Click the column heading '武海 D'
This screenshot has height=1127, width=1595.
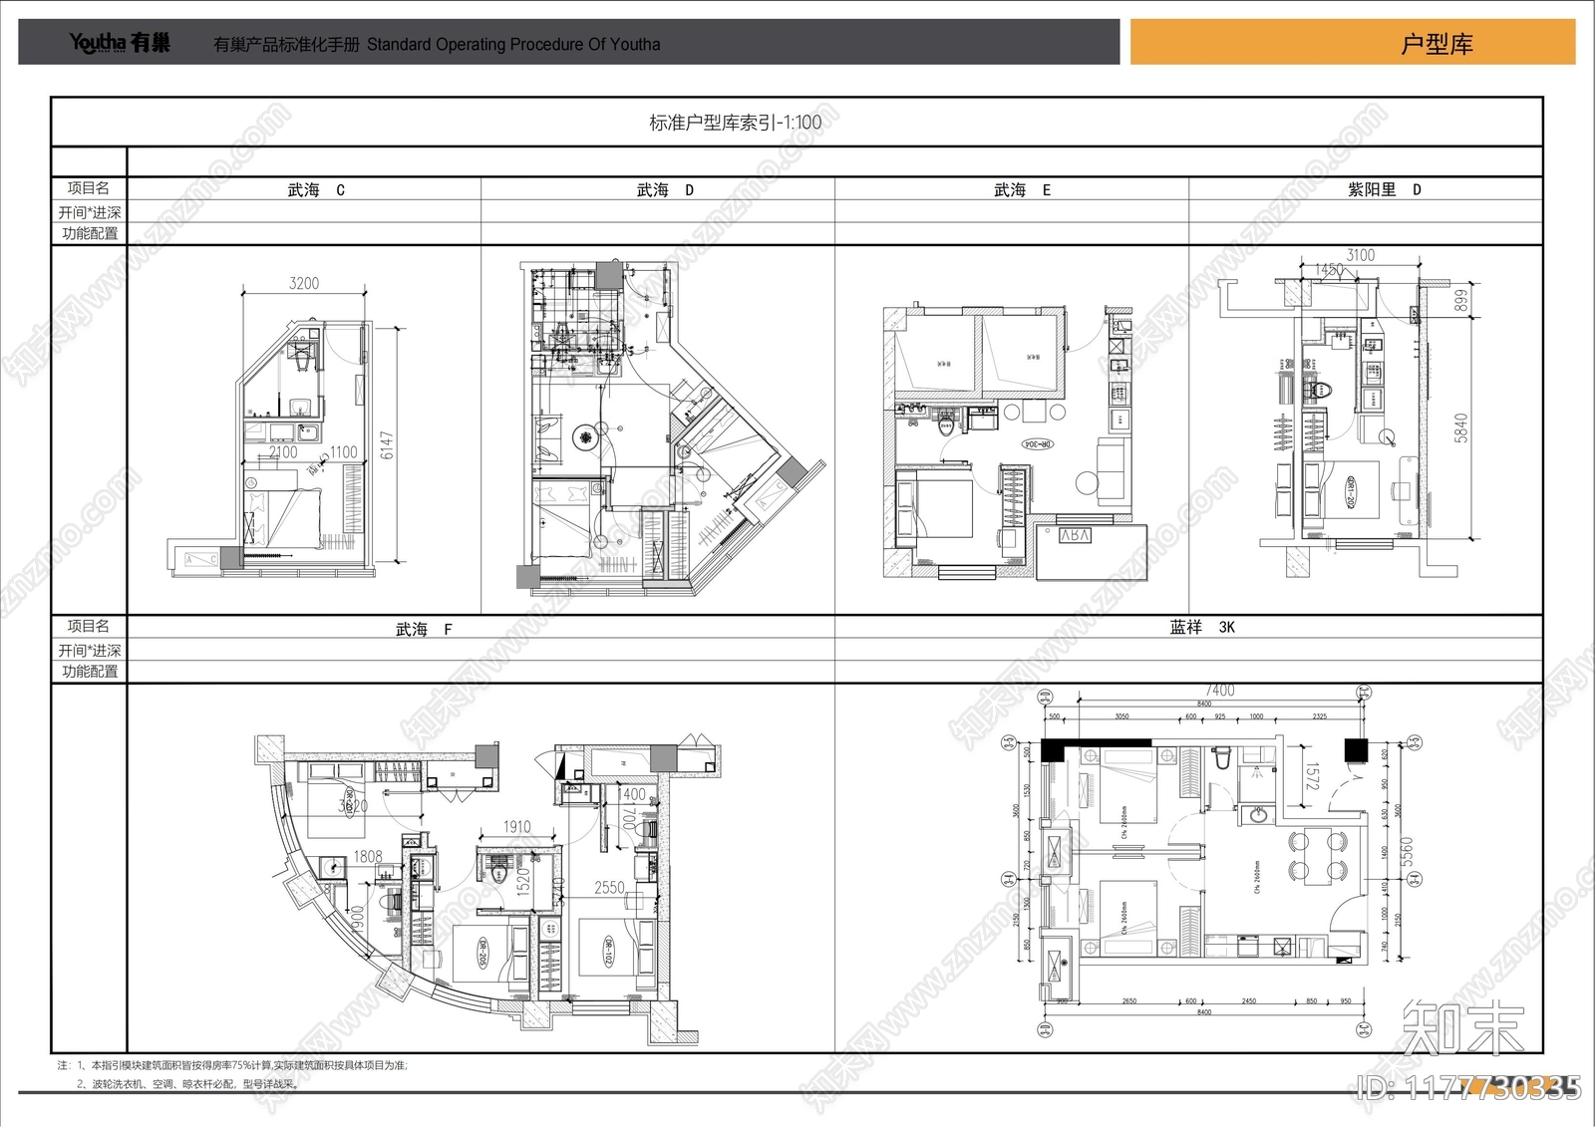tap(665, 189)
